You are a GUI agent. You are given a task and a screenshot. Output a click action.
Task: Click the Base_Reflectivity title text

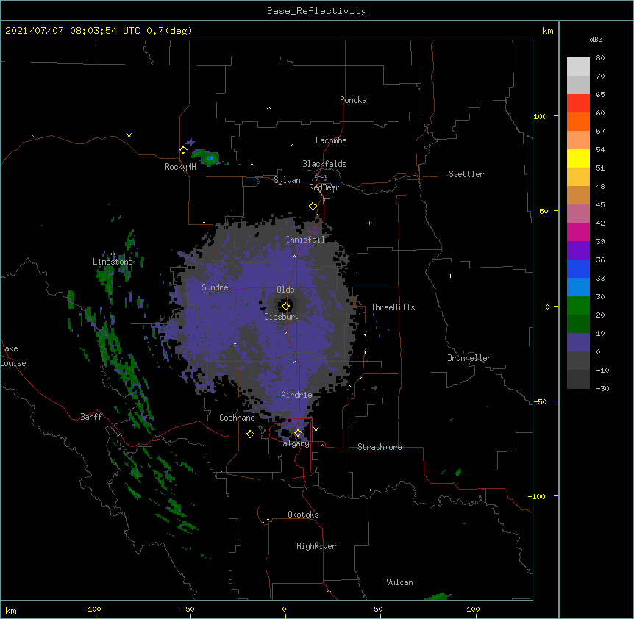[x=317, y=11]
